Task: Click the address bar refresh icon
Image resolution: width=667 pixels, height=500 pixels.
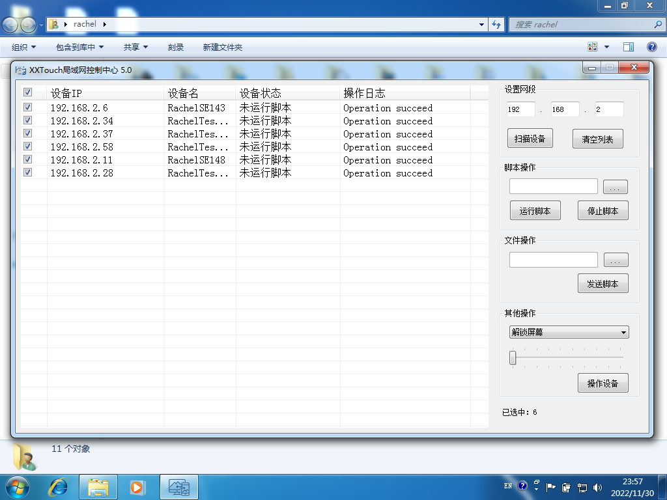Action: (496, 25)
